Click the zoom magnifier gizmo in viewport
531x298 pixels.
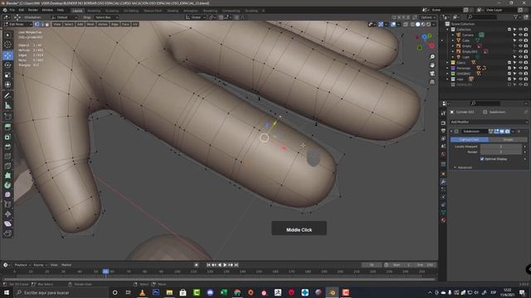(x=432, y=57)
